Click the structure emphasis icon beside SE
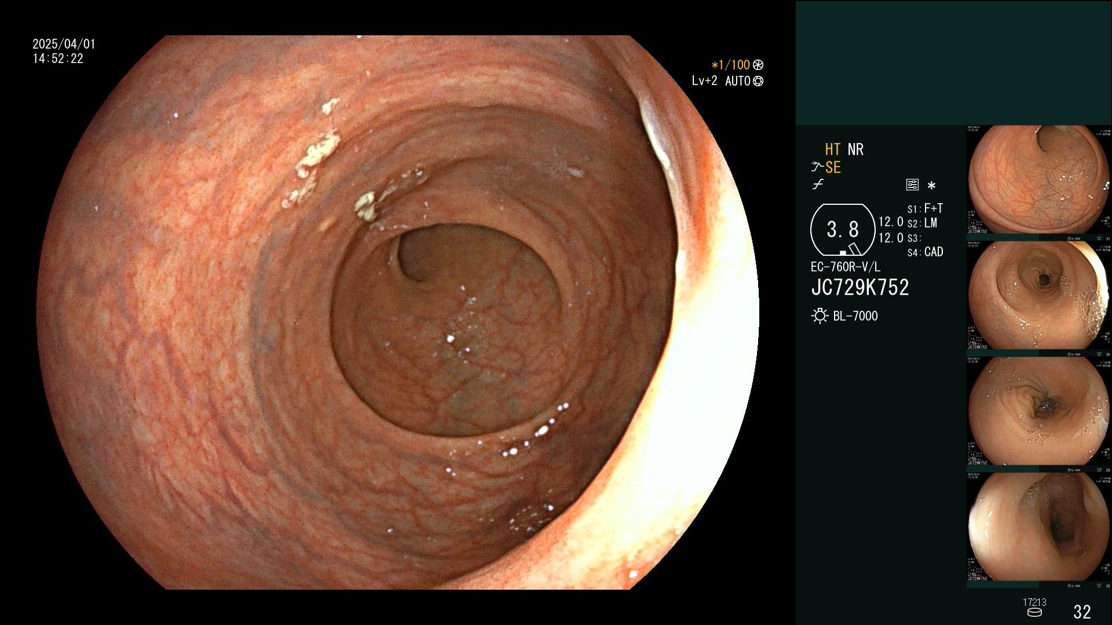Viewport: 1112px width, 625px height. pos(817,168)
